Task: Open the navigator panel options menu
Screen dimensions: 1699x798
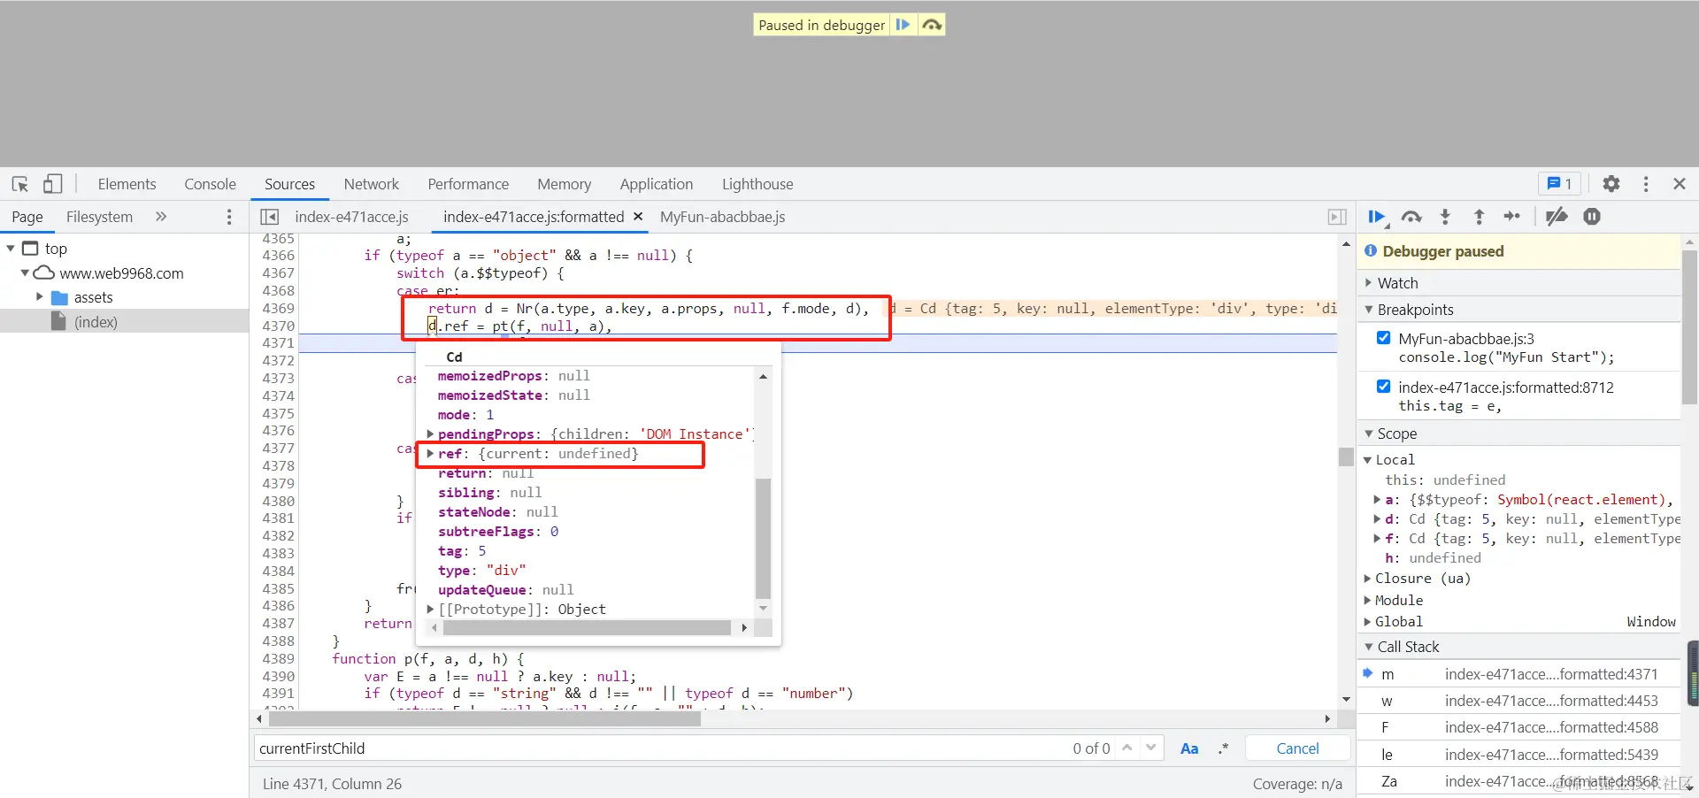Action: click(x=229, y=217)
